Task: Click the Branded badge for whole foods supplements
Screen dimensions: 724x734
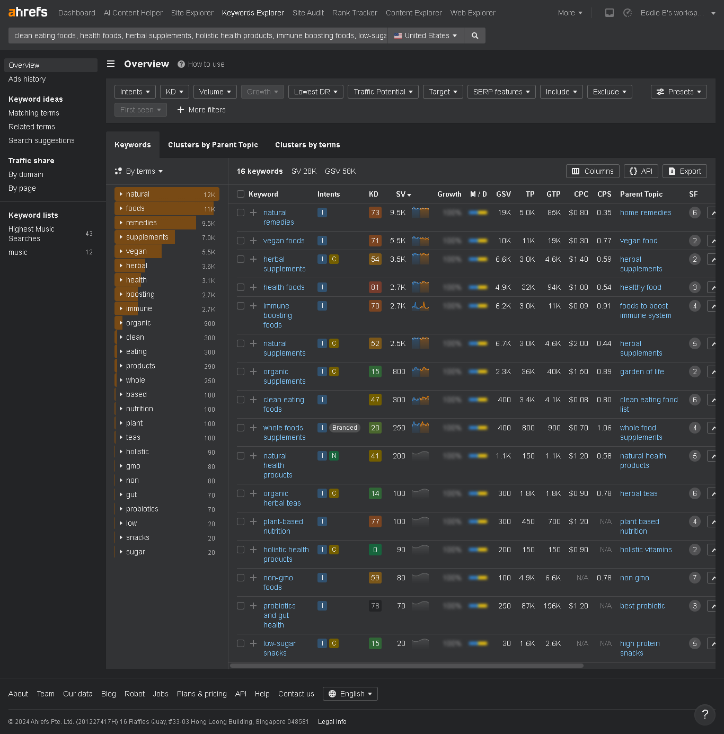Action: [345, 428]
